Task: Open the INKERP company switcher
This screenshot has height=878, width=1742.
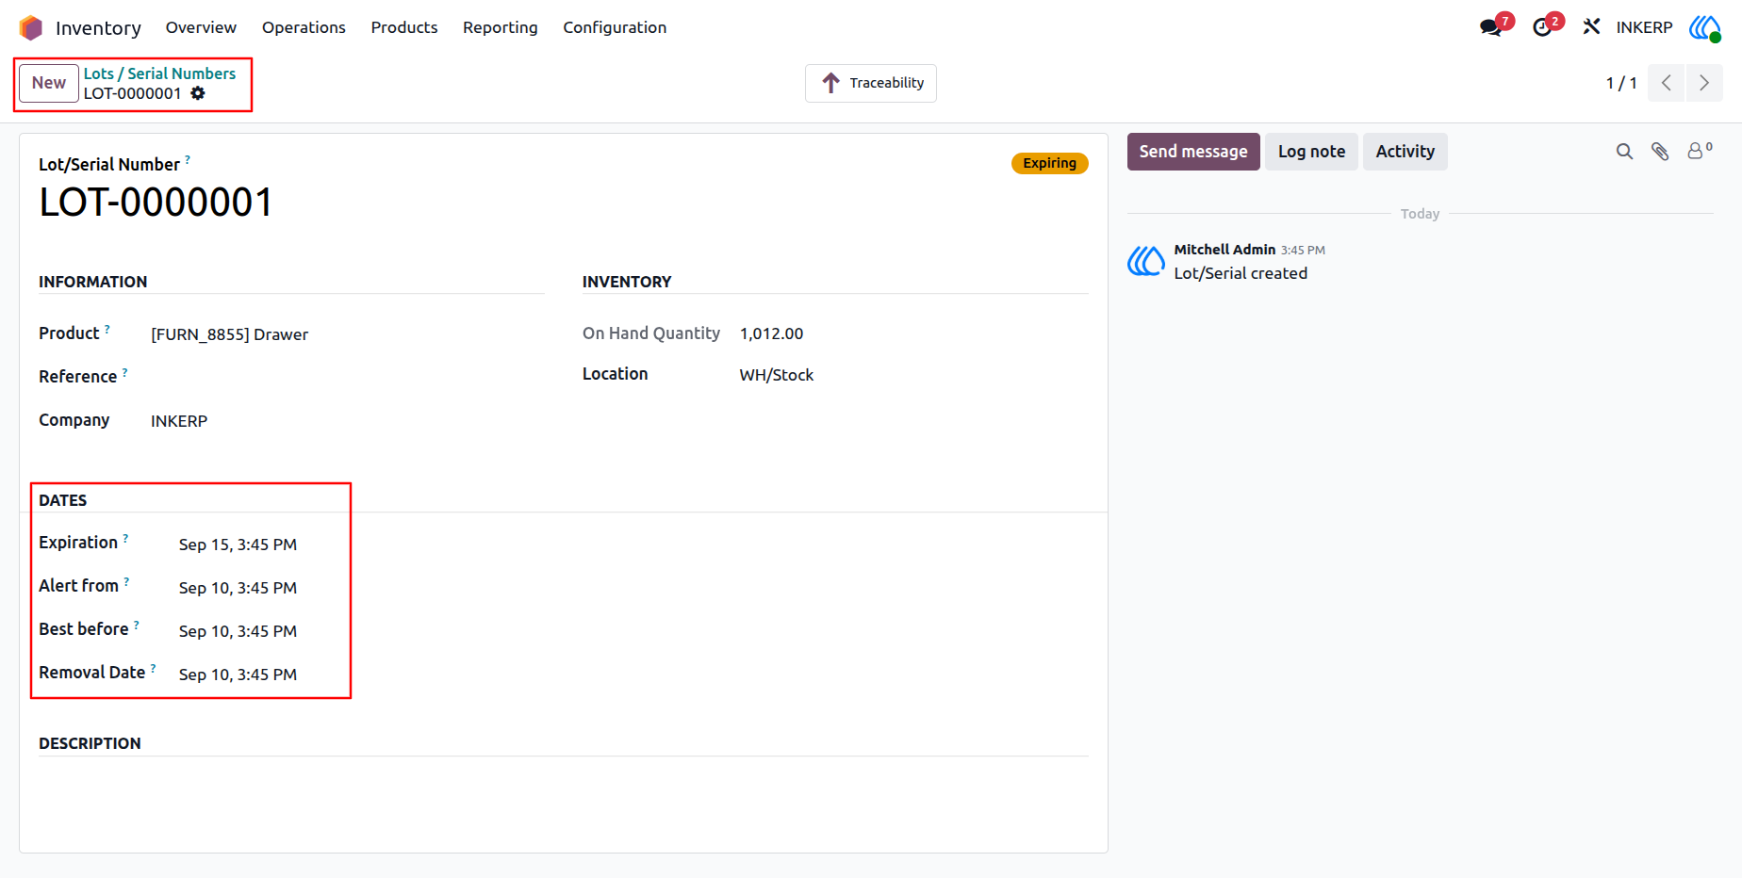Action: (x=1644, y=27)
